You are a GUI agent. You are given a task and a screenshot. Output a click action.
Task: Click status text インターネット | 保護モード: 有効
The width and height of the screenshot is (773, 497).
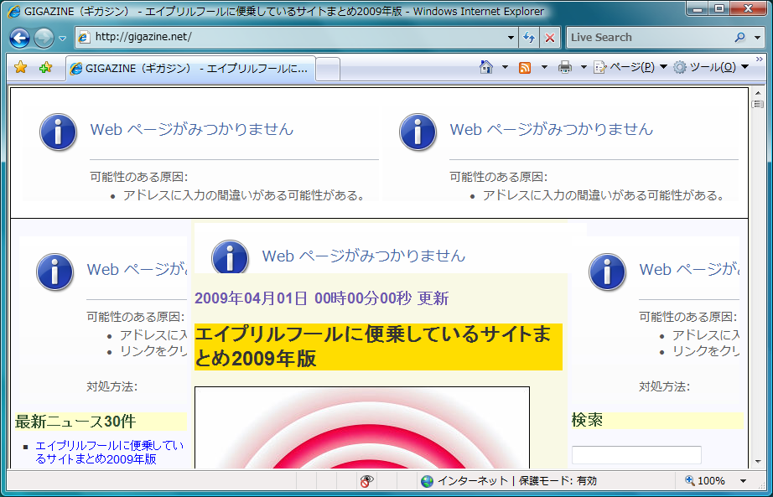pyautogui.click(x=517, y=481)
